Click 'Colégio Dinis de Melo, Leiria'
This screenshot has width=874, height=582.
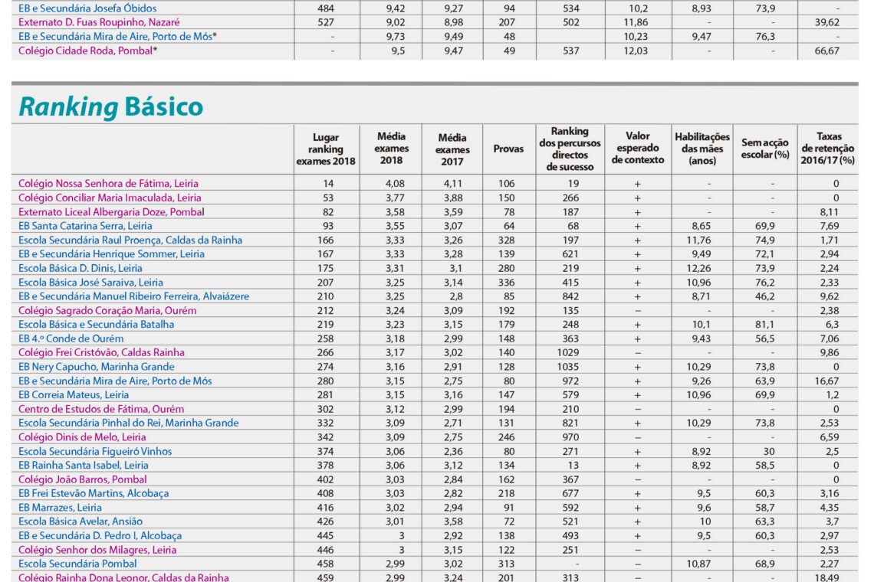pyautogui.click(x=82, y=437)
